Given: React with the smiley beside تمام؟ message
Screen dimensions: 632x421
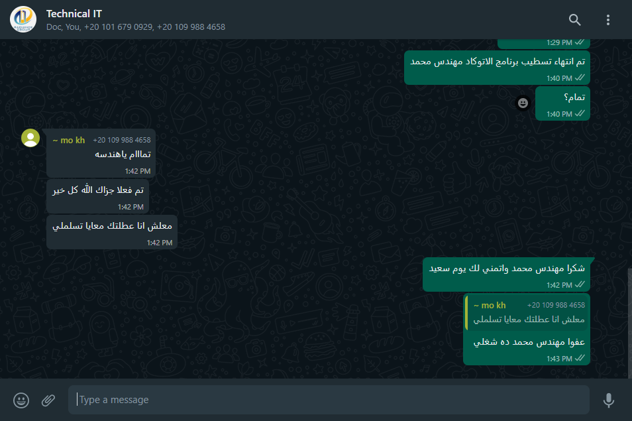Looking at the screenshot, I should point(523,103).
